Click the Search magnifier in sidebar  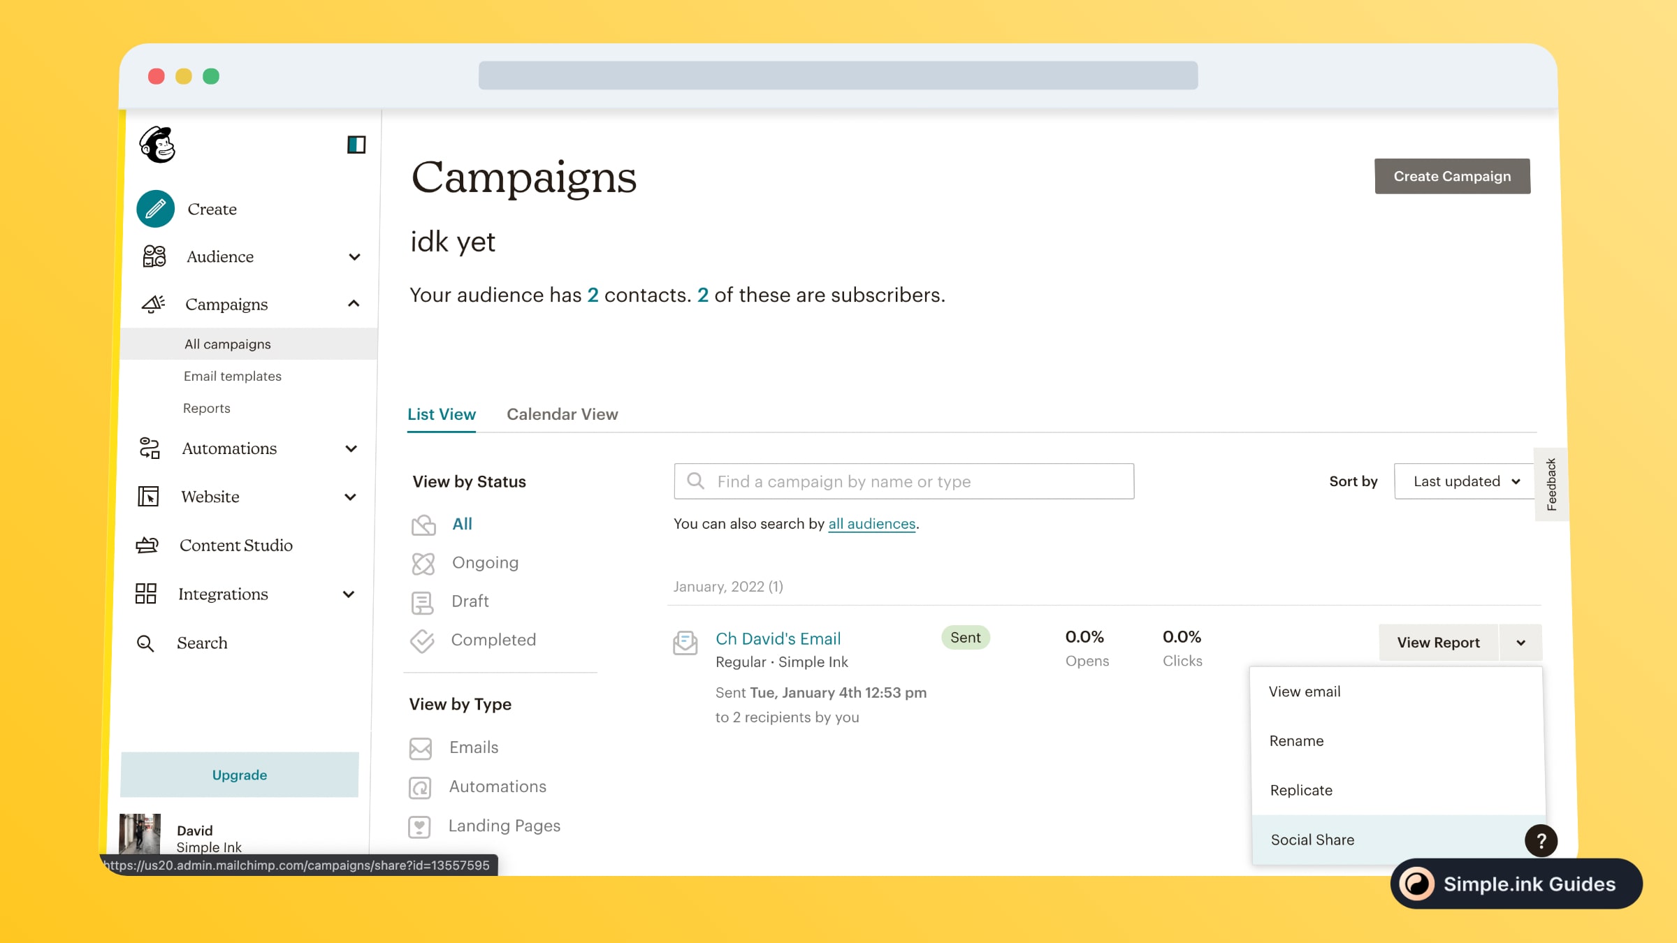click(x=145, y=643)
